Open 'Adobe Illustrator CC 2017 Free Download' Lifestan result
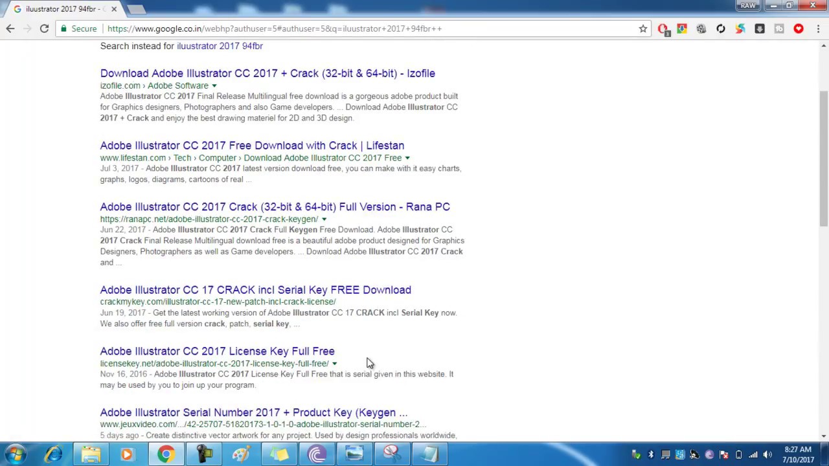The width and height of the screenshot is (829, 466). pyautogui.click(x=252, y=146)
